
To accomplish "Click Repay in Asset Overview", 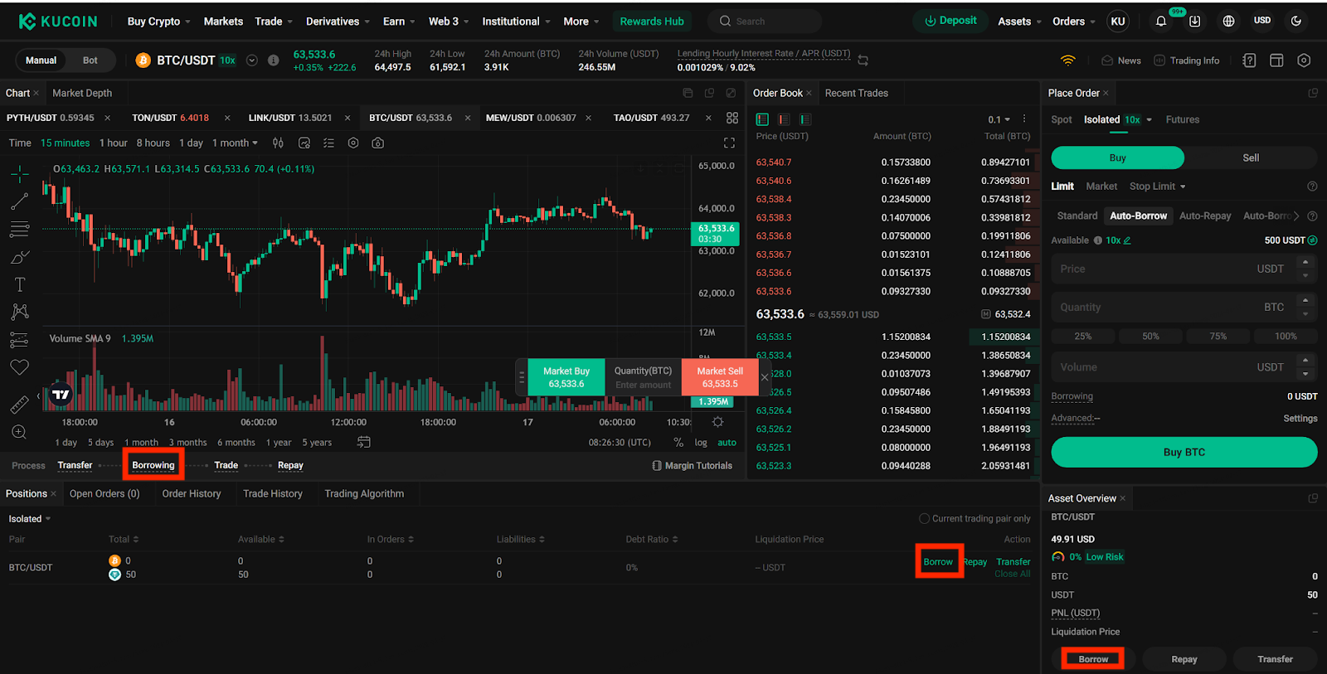I will (1184, 660).
